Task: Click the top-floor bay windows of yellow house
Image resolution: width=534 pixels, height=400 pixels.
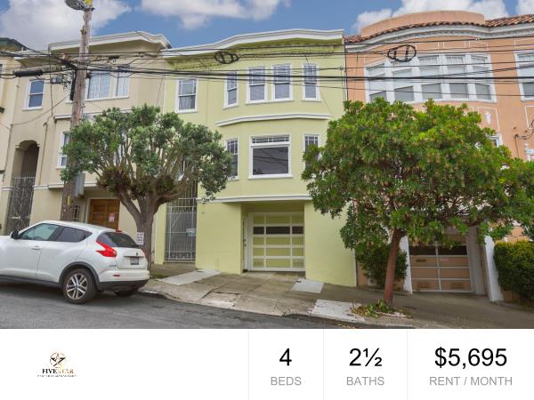Action: (271, 84)
